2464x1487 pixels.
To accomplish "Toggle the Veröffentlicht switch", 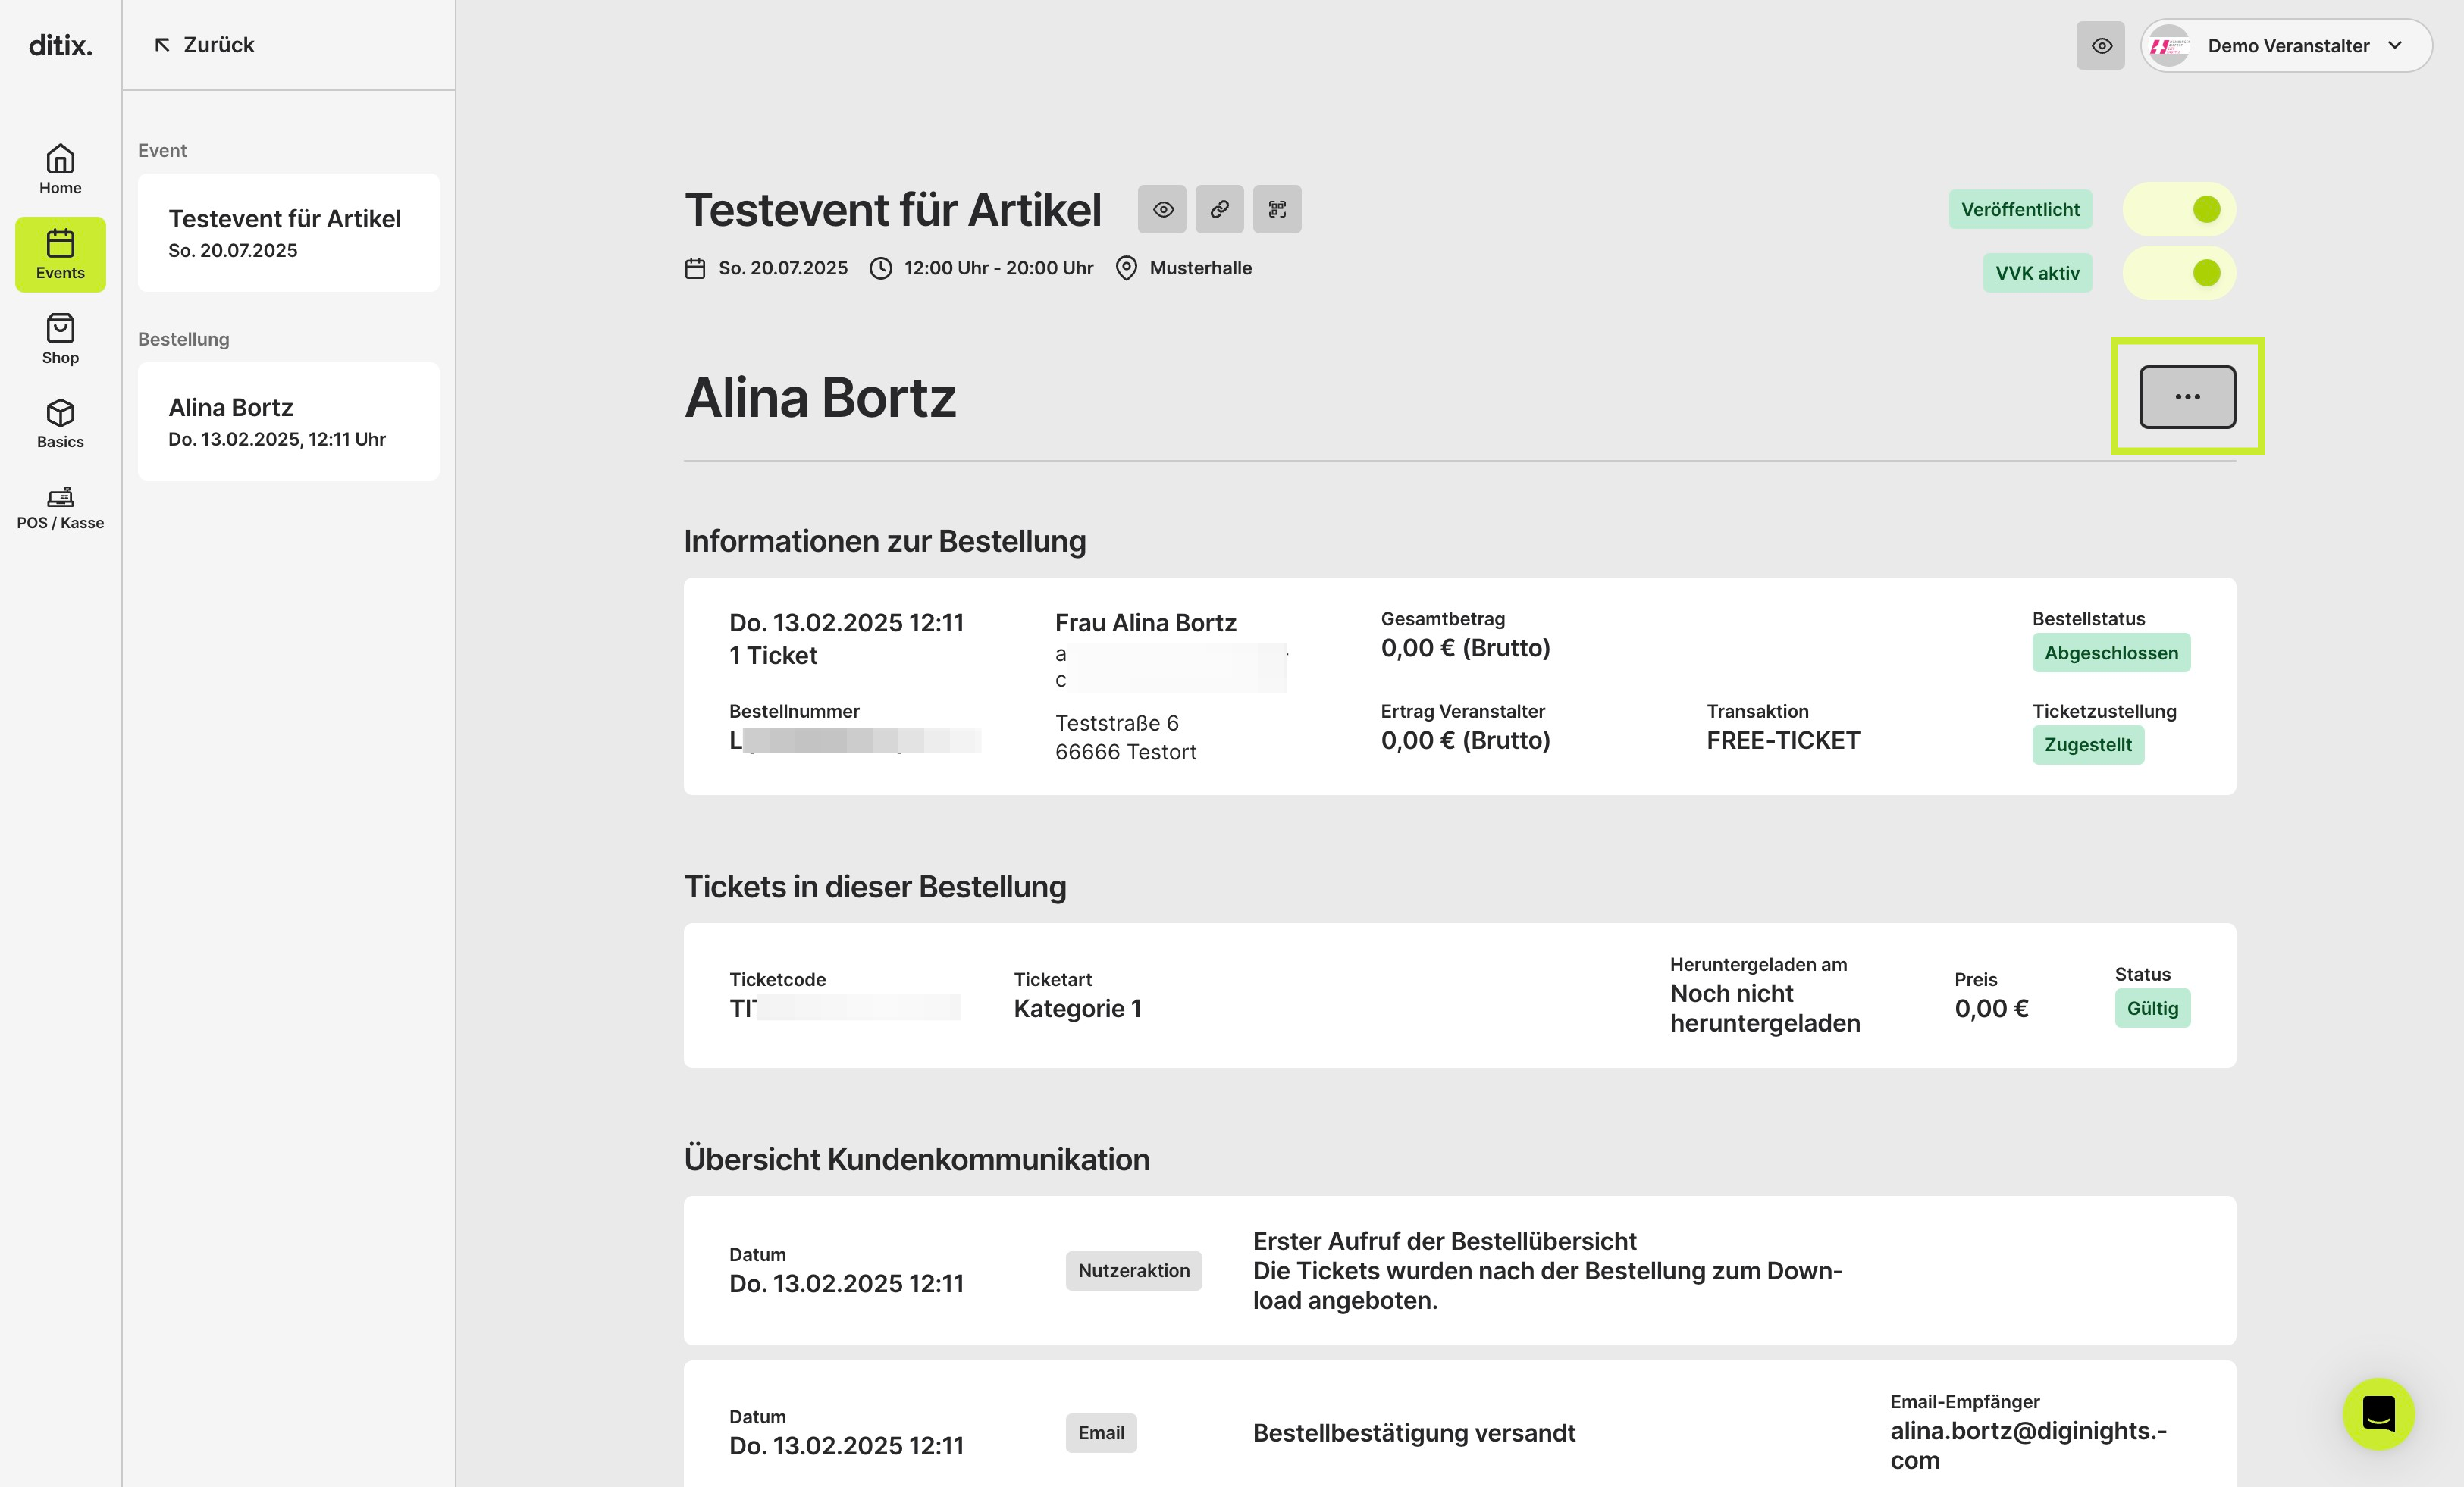I will (x=2179, y=209).
